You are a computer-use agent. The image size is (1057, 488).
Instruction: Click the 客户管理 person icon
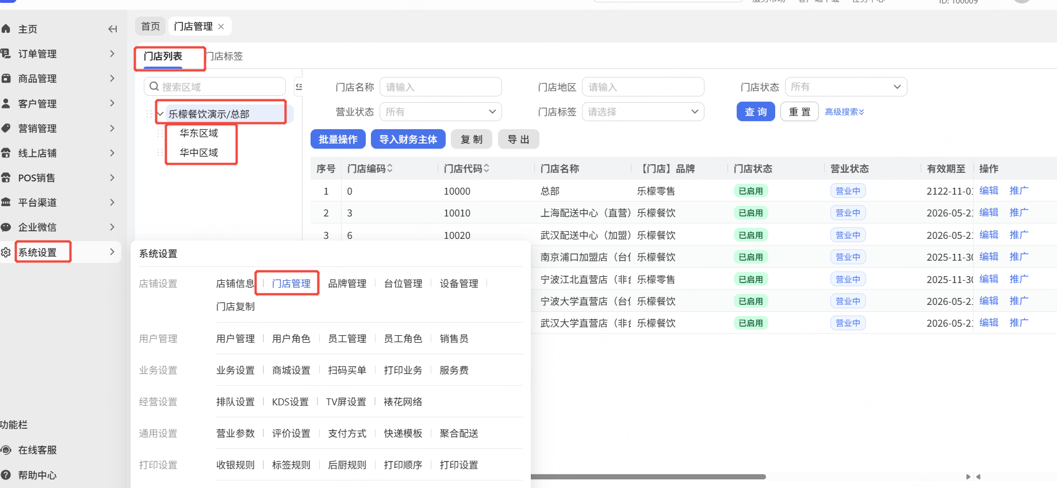[6, 103]
